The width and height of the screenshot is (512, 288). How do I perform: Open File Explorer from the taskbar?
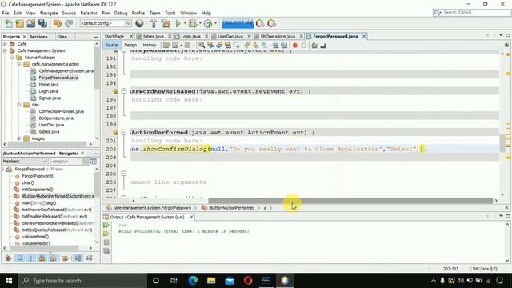[211, 281]
